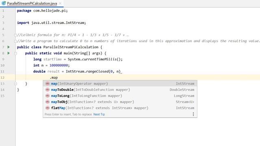Click the Leibniz formula comment line
Screen dimensions: 260x146
(x=73, y=35)
